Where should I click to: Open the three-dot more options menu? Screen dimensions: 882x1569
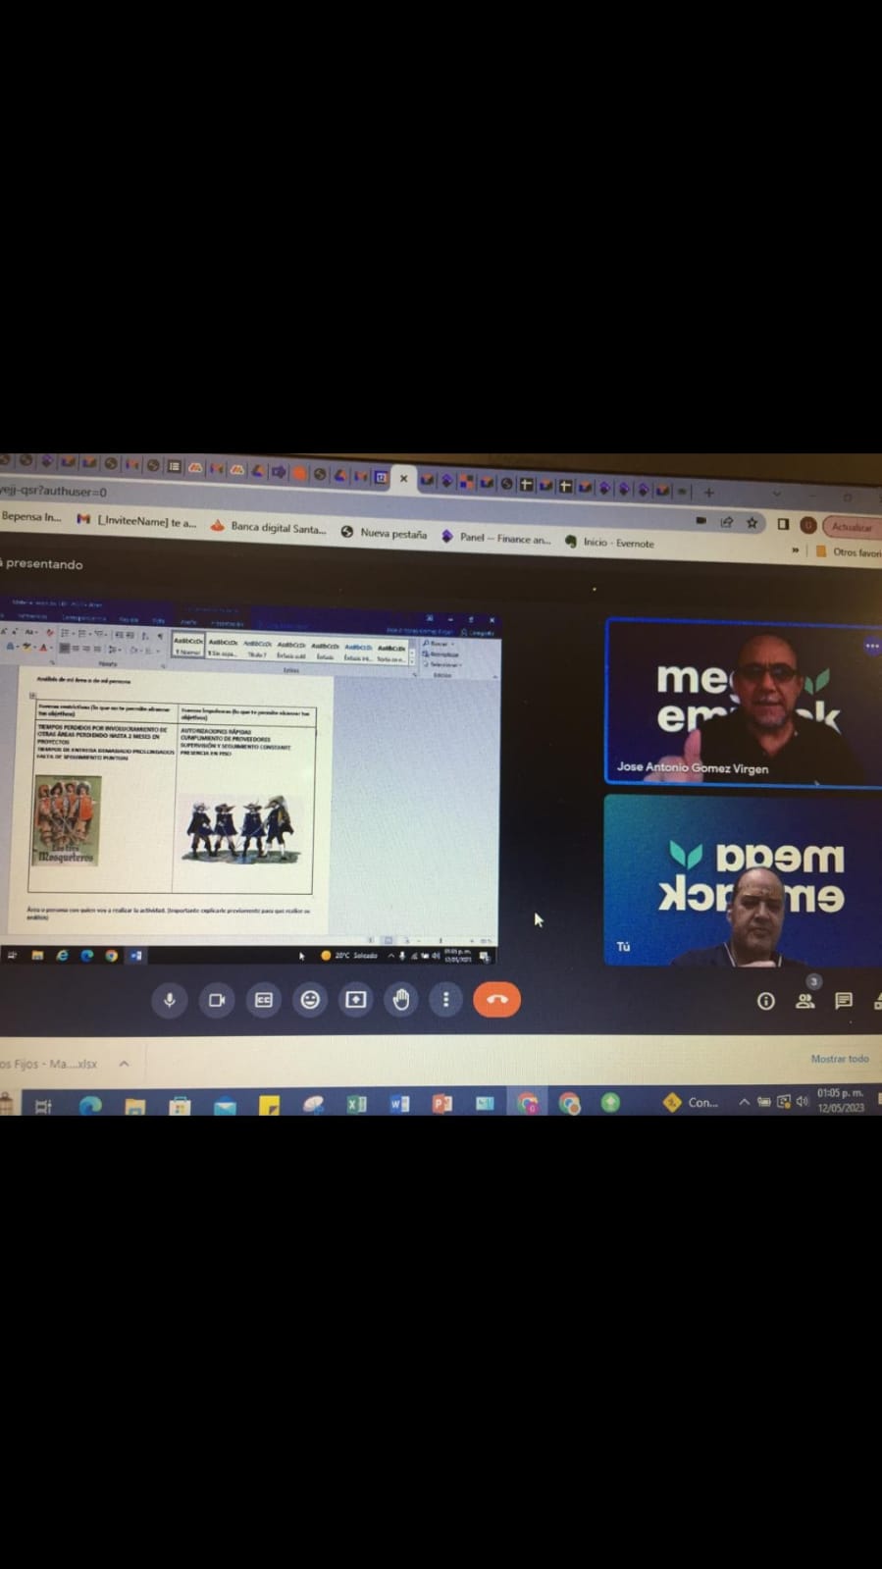(445, 1000)
